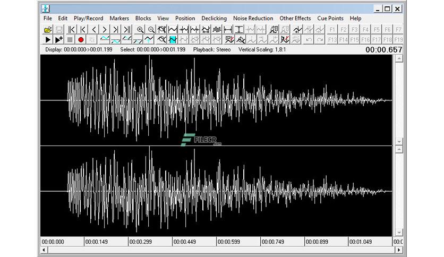The image size is (444, 257).
Task: Click the F4 cue point button
Action: pyautogui.click(x=365, y=29)
